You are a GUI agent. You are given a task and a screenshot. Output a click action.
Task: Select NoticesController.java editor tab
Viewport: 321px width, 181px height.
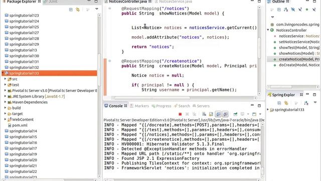(128, 2)
